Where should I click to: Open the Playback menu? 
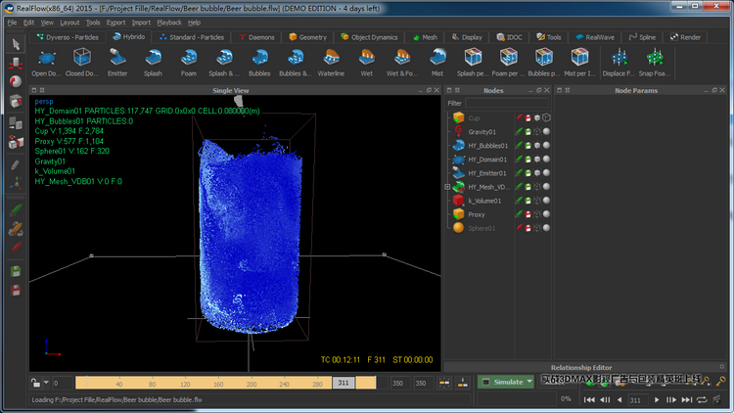point(169,23)
